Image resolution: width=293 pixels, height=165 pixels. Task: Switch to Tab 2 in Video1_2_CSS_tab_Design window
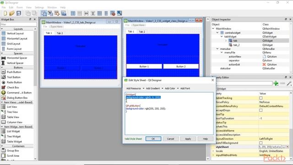click(x=60, y=33)
